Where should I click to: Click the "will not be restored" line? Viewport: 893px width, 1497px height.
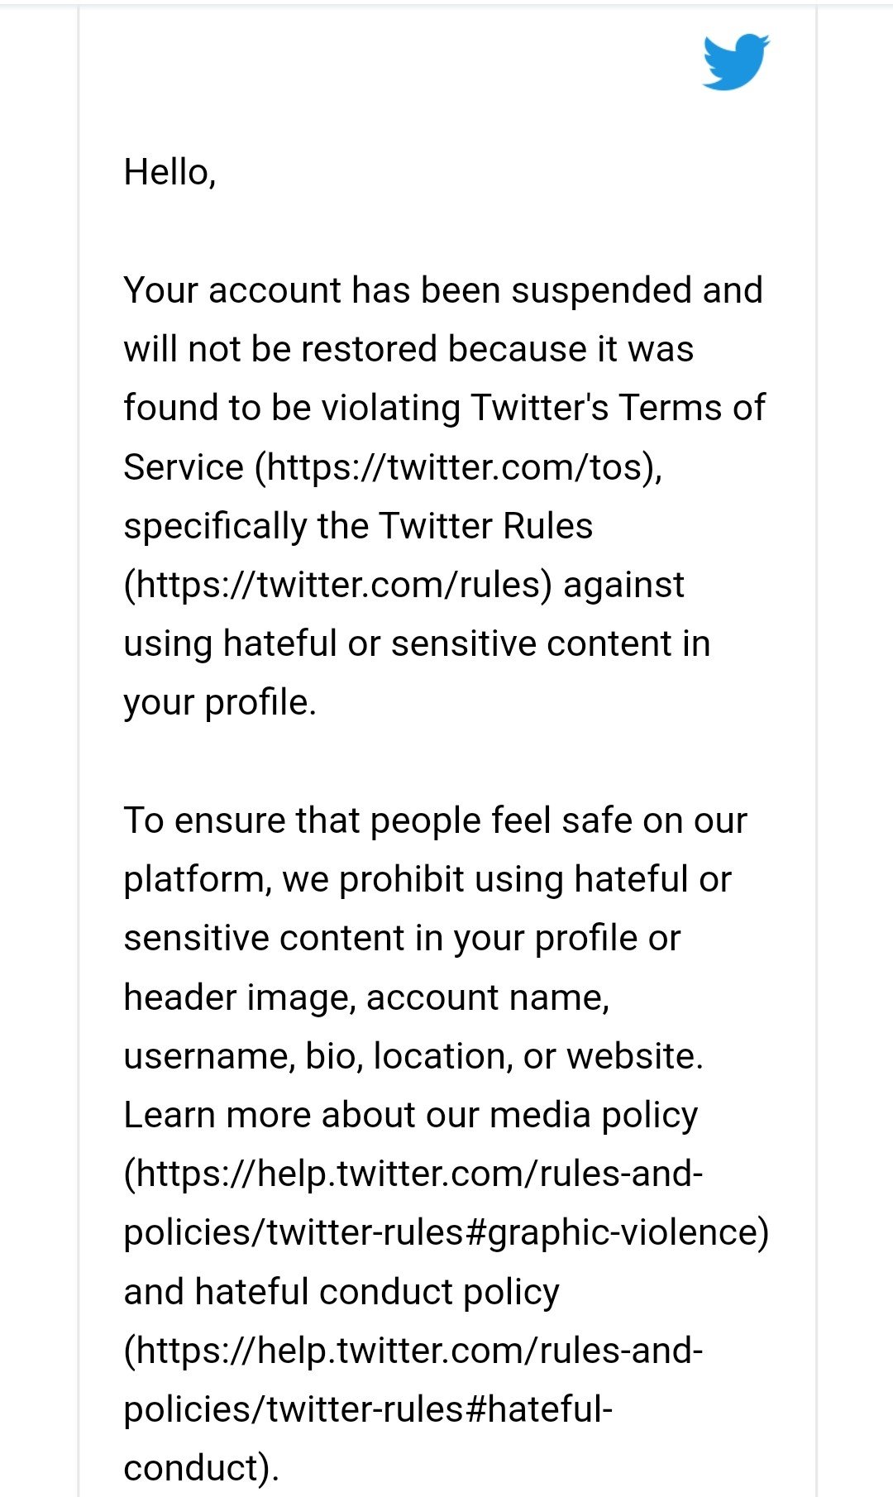click(281, 349)
